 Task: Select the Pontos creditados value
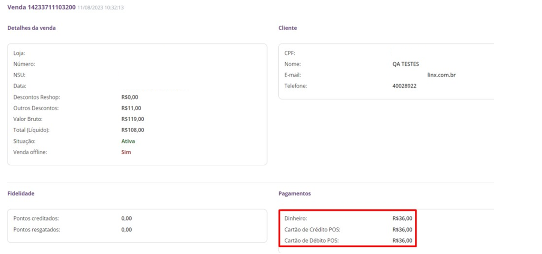126,218
